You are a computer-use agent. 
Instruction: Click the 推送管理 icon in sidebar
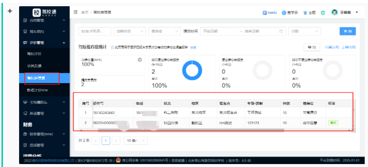point(25,114)
